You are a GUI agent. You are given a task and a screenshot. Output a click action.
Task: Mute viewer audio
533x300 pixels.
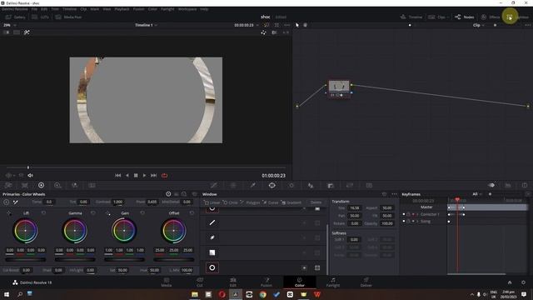(x=30, y=176)
